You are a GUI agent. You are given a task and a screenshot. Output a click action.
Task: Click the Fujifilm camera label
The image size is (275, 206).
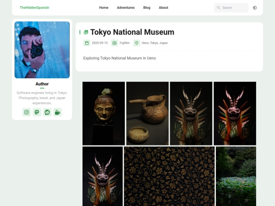pos(125,43)
